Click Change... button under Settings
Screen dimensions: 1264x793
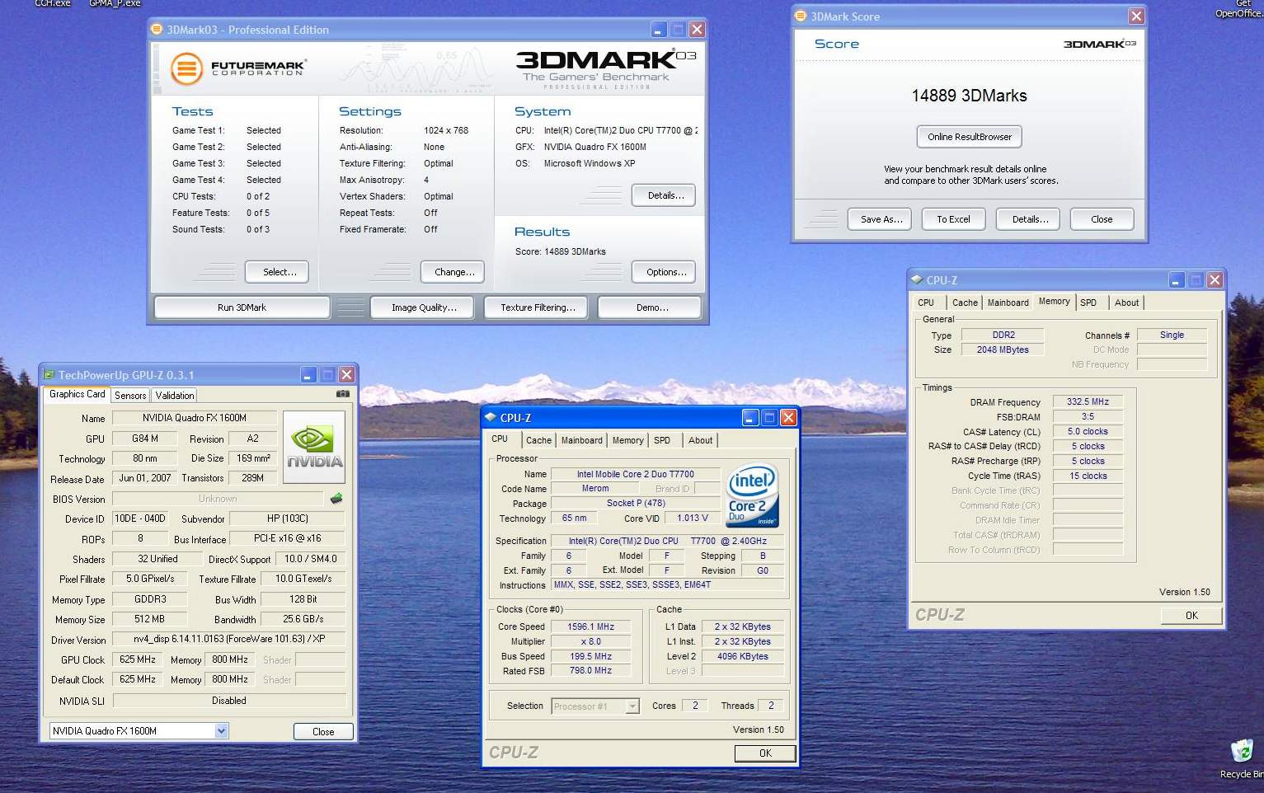[454, 272]
